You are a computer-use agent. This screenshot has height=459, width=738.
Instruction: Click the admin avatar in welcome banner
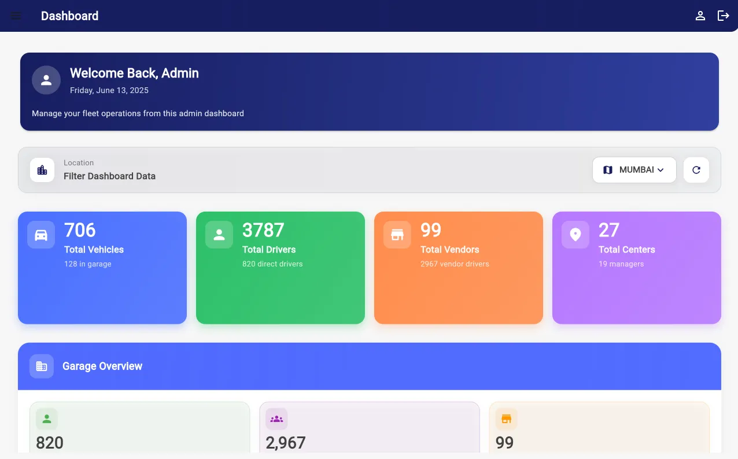[46, 80]
